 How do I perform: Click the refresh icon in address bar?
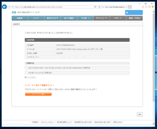tap(99, 7)
